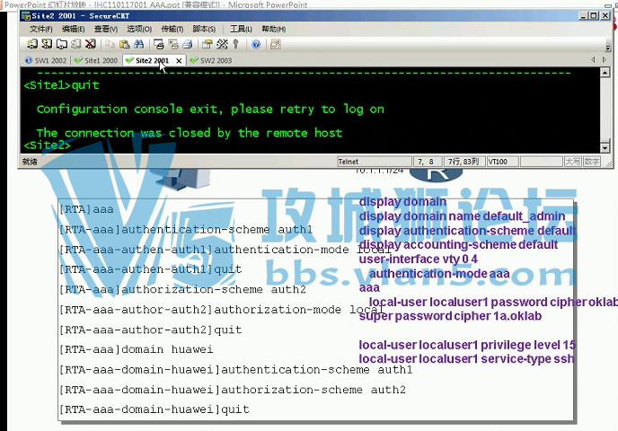Image resolution: width=618 pixels, height=431 pixels.
Task: Open the 脚本(S) menu
Action: [x=204, y=29]
